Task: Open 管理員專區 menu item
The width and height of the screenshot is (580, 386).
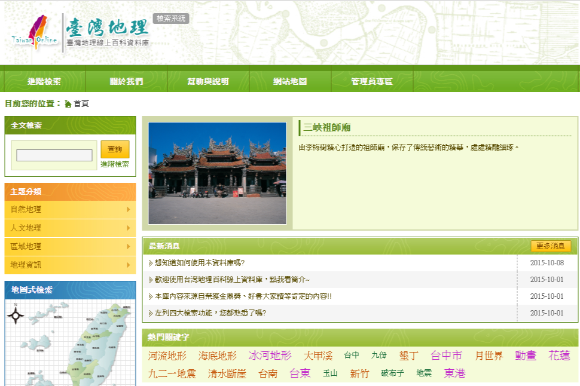Action: (x=372, y=81)
